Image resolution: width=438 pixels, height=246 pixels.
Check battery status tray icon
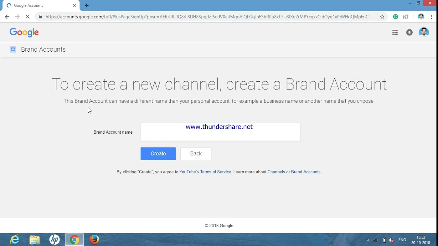[x=384, y=240]
